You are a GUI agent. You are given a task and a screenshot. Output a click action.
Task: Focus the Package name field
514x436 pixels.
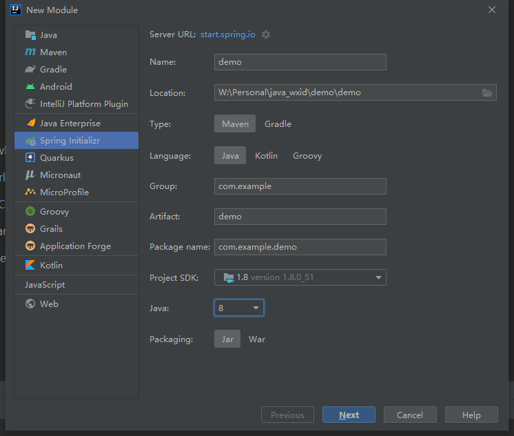300,247
